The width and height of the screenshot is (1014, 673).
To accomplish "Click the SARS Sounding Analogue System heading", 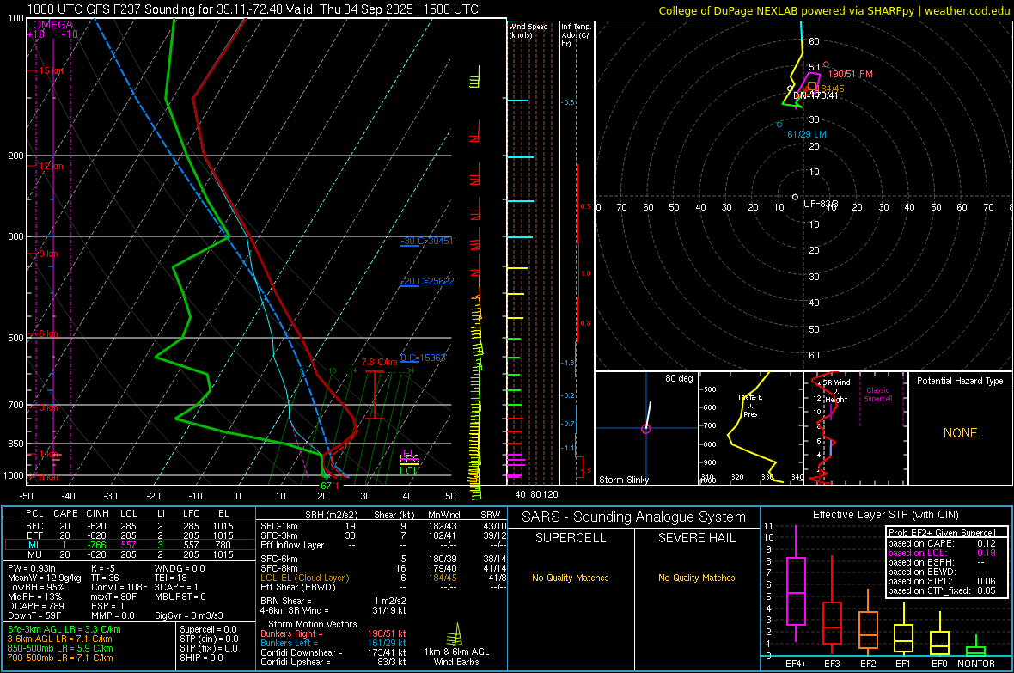I will pos(634,517).
